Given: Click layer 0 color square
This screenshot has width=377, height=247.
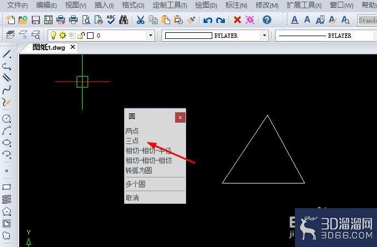Looking at the screenshot, I should (90, 36).
